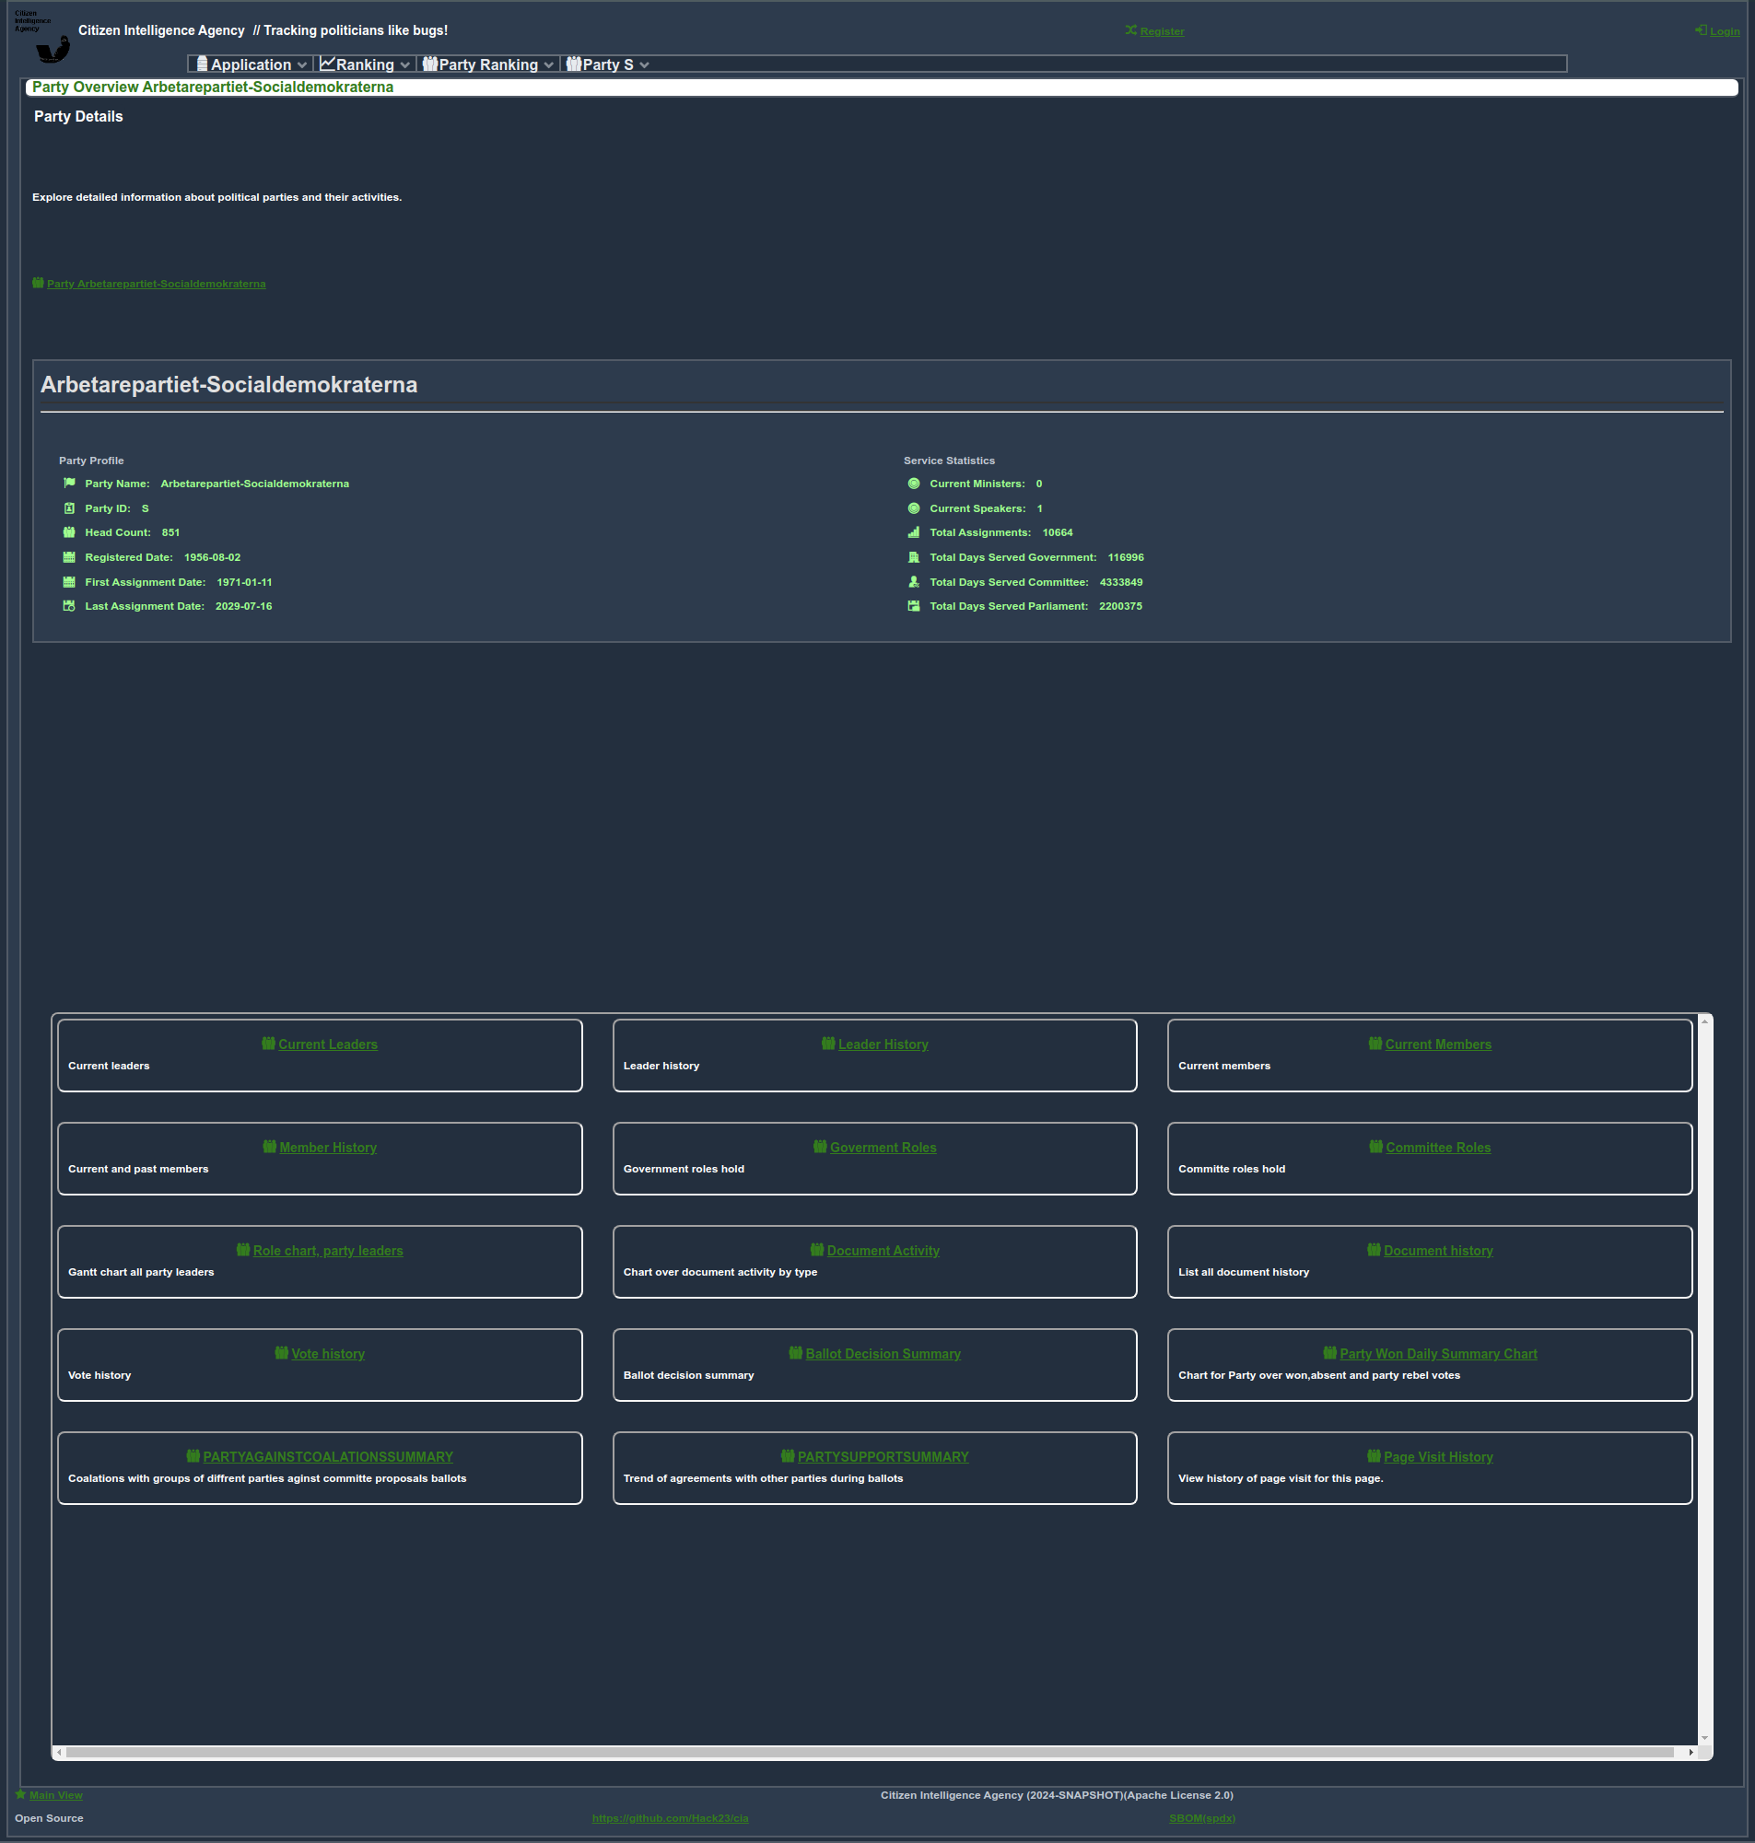Open the github.com/Hack23/cia link
This screenshot has height=1843, width=1755.
[670, 1819]
